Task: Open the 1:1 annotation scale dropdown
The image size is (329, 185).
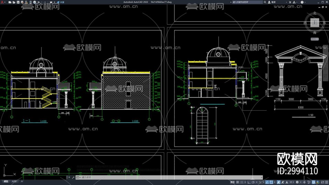Action: pyautogui.click(x=291, y=182)
